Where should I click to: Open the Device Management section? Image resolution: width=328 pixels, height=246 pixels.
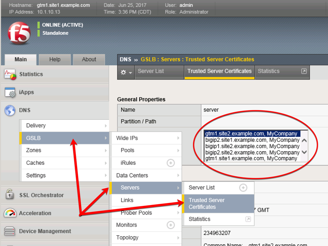55,231
